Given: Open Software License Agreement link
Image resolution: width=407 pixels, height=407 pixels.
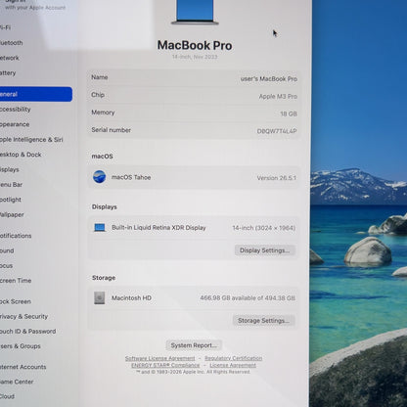Looking at the screenshot, I should coord(159,358).
